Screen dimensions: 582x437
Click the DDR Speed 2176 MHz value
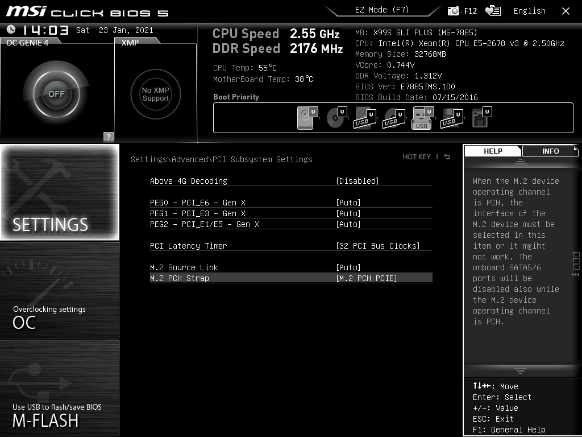pos(316,48)
